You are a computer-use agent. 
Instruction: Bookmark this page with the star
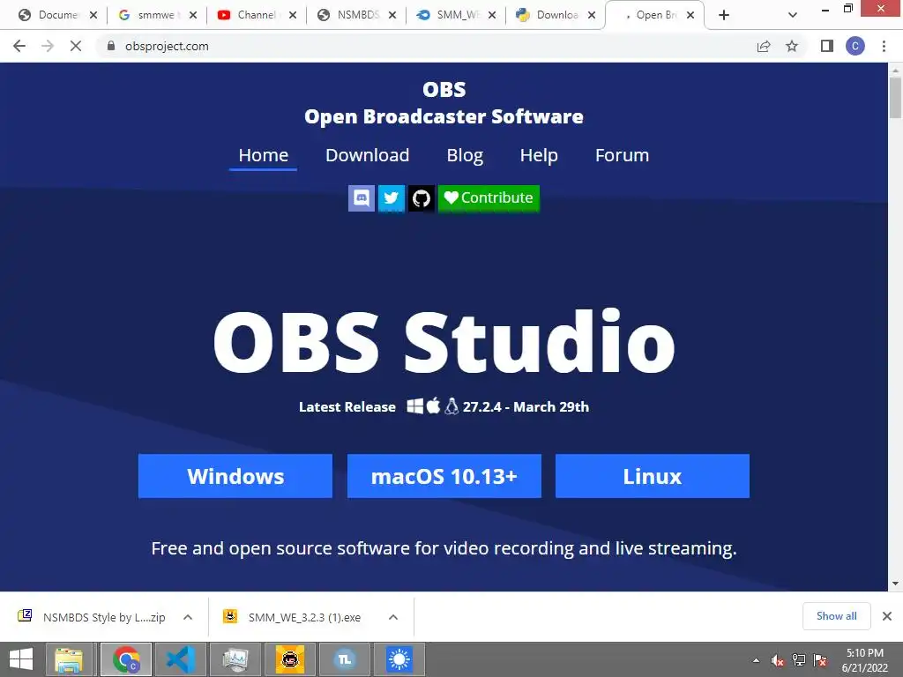792,46
